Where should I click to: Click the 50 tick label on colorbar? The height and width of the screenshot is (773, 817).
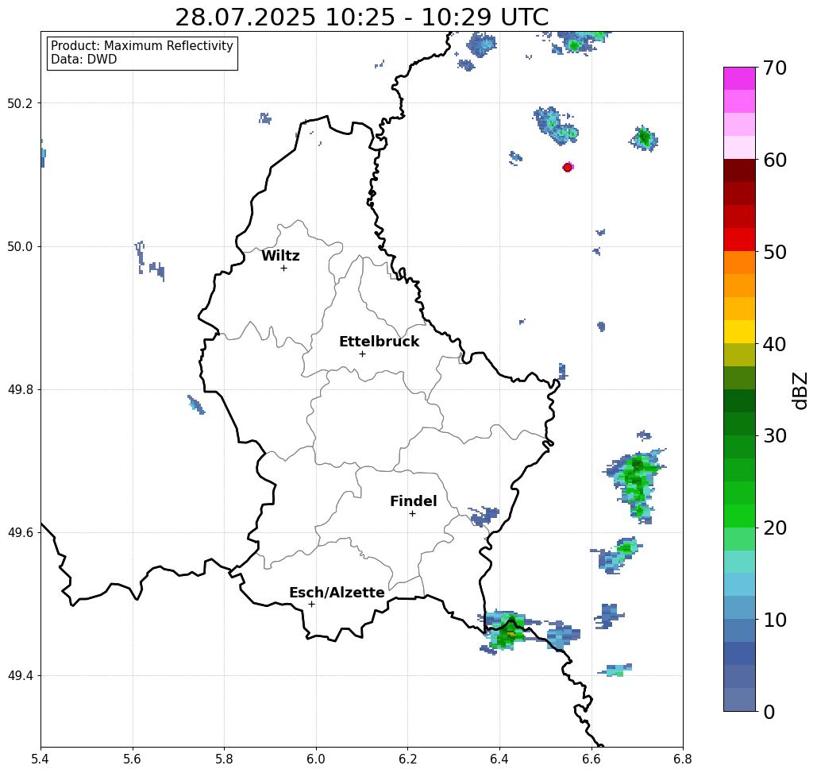point(774,252)
